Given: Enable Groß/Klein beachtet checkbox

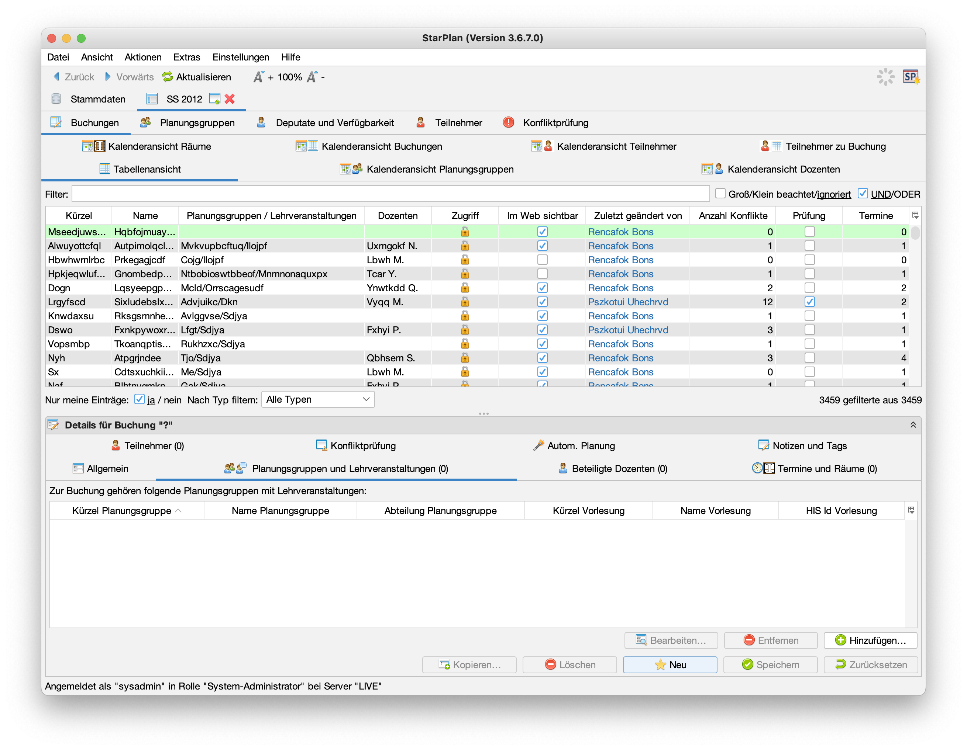Looking at the screenshot, I should point(720,194).
